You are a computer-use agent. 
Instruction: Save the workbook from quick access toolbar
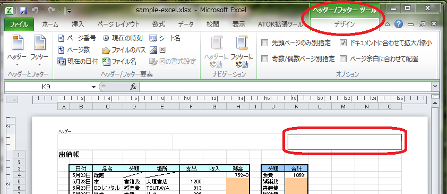point(23,11)
